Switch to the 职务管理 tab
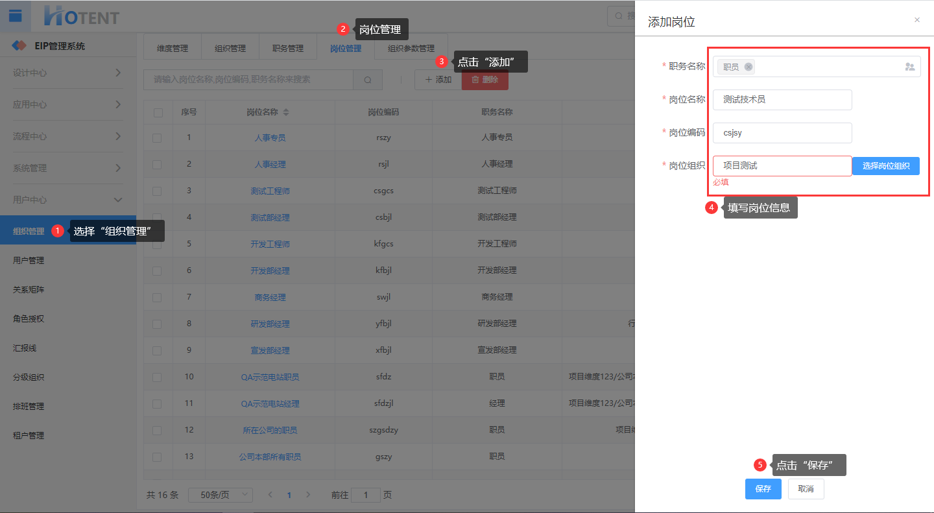Screen dimensions: 934x513 (288, 48)
